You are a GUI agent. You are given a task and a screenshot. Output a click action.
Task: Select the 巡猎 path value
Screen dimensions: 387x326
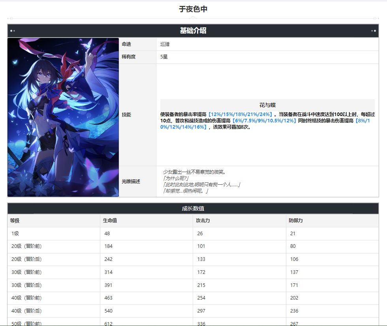pyautogui.click(x=165, y=44)
